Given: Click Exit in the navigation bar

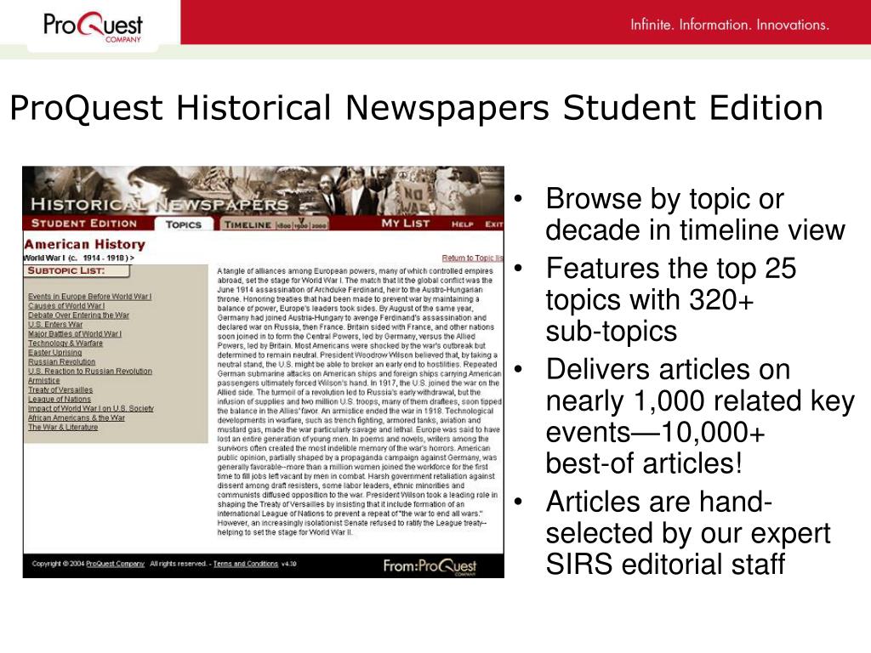Looking at the screenshot, I should [x=494, y=224].
